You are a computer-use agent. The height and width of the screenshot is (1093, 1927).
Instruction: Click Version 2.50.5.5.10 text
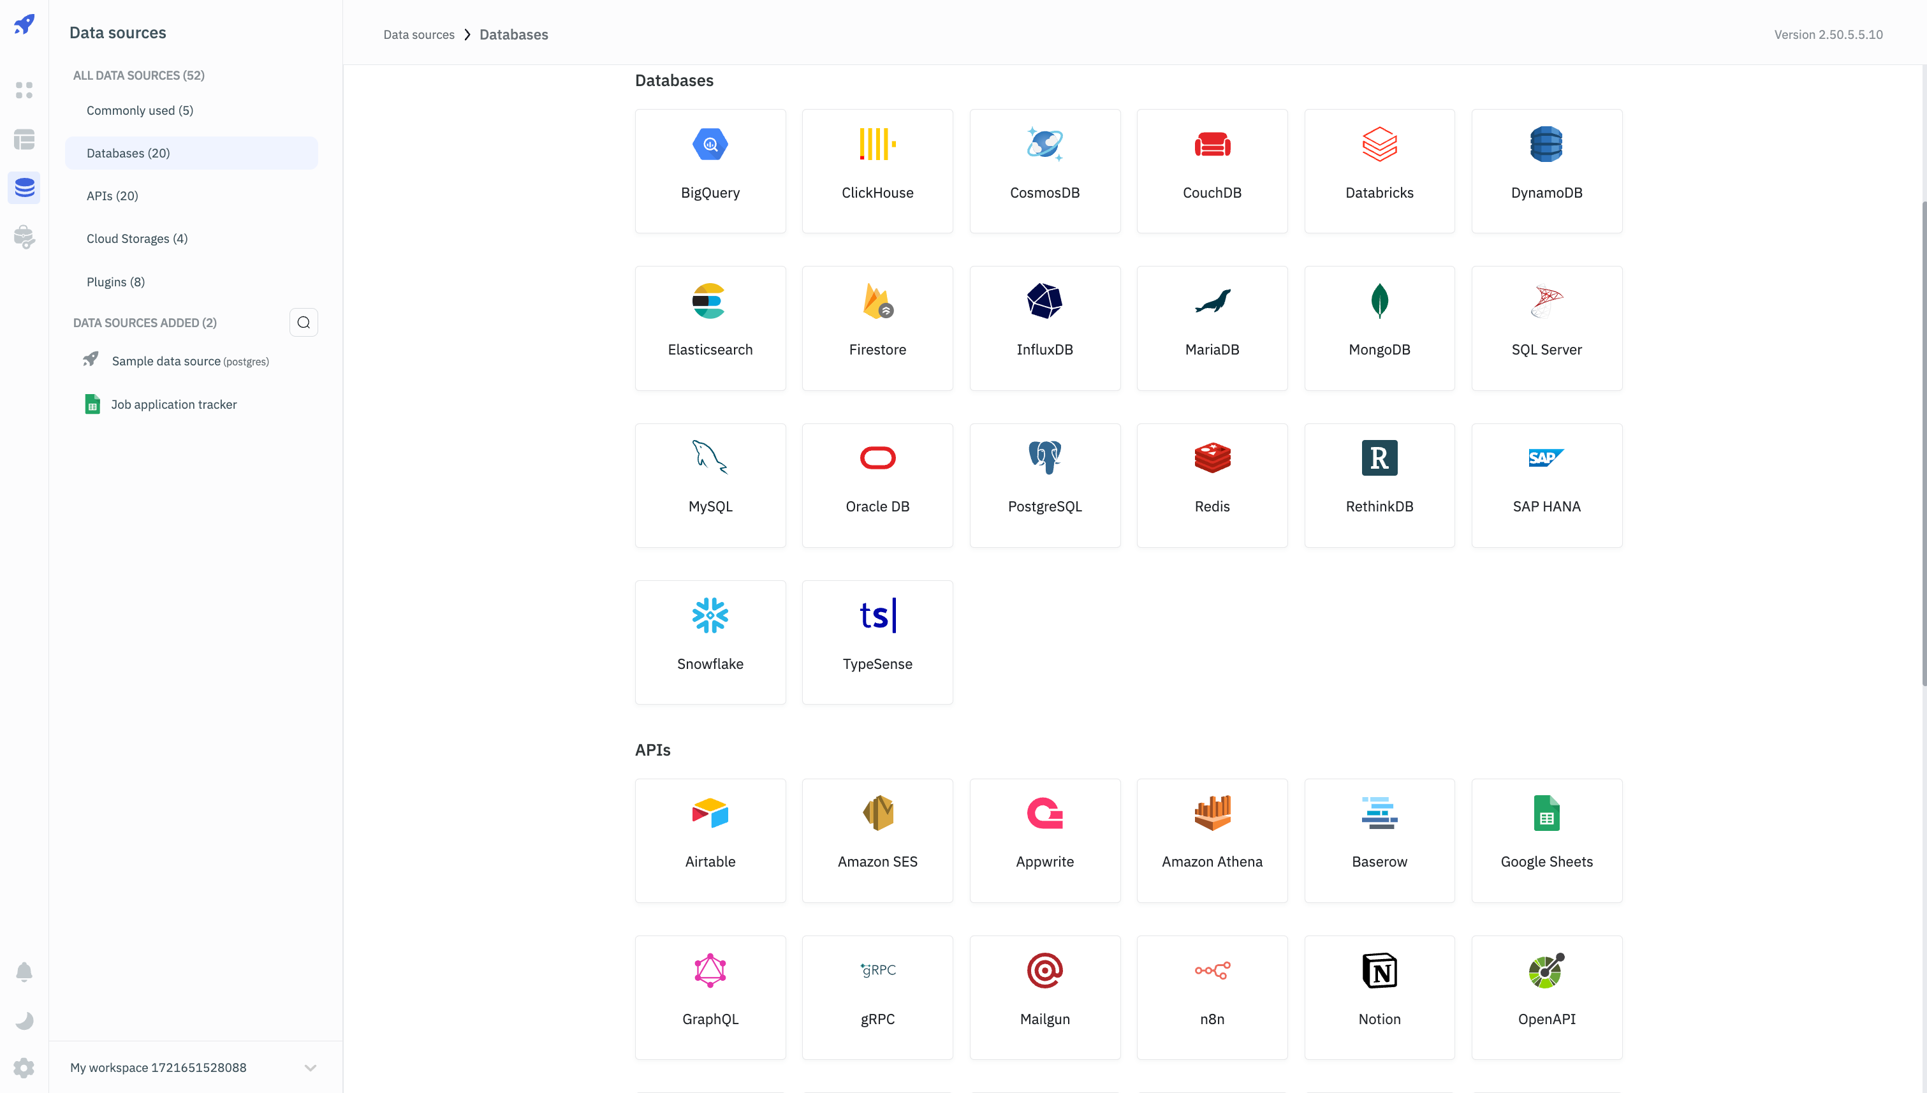(1828, 34)
